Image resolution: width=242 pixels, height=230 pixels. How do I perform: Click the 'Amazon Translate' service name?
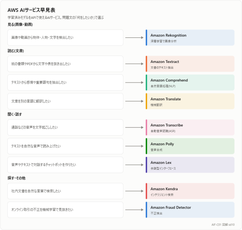tap(166, 99)
